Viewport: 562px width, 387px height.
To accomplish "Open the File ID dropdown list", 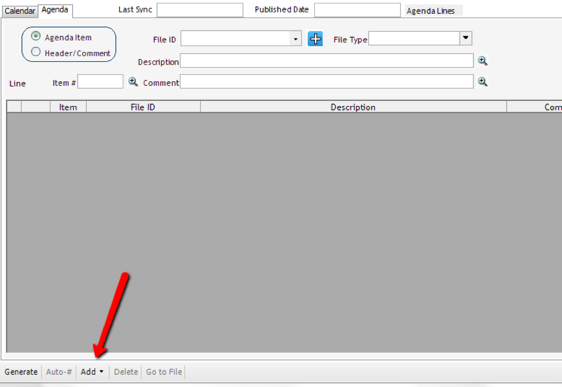I will 297,38.
